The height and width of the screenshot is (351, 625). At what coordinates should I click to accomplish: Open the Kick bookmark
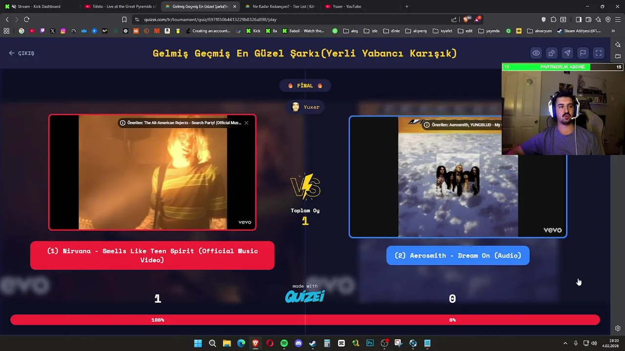(253, 31)
